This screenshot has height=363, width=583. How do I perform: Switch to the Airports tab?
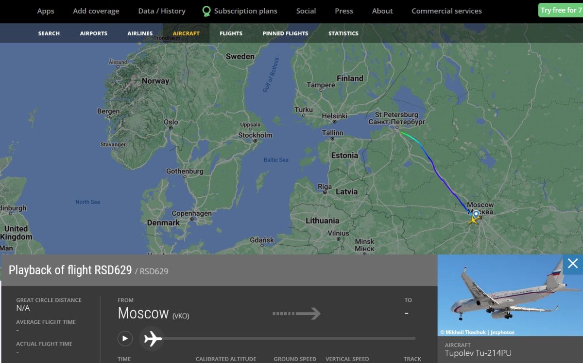(94, 33)
